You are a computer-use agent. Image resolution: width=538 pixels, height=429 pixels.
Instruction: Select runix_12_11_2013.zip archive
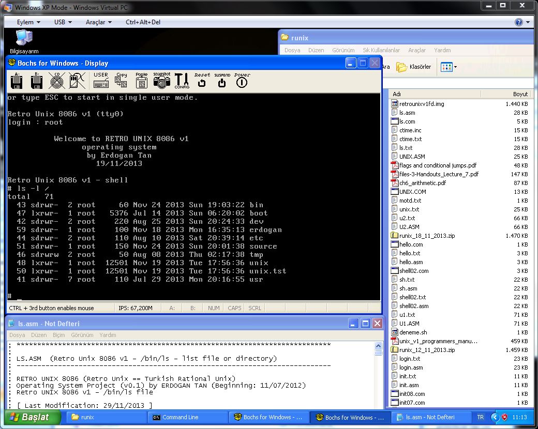427,350
